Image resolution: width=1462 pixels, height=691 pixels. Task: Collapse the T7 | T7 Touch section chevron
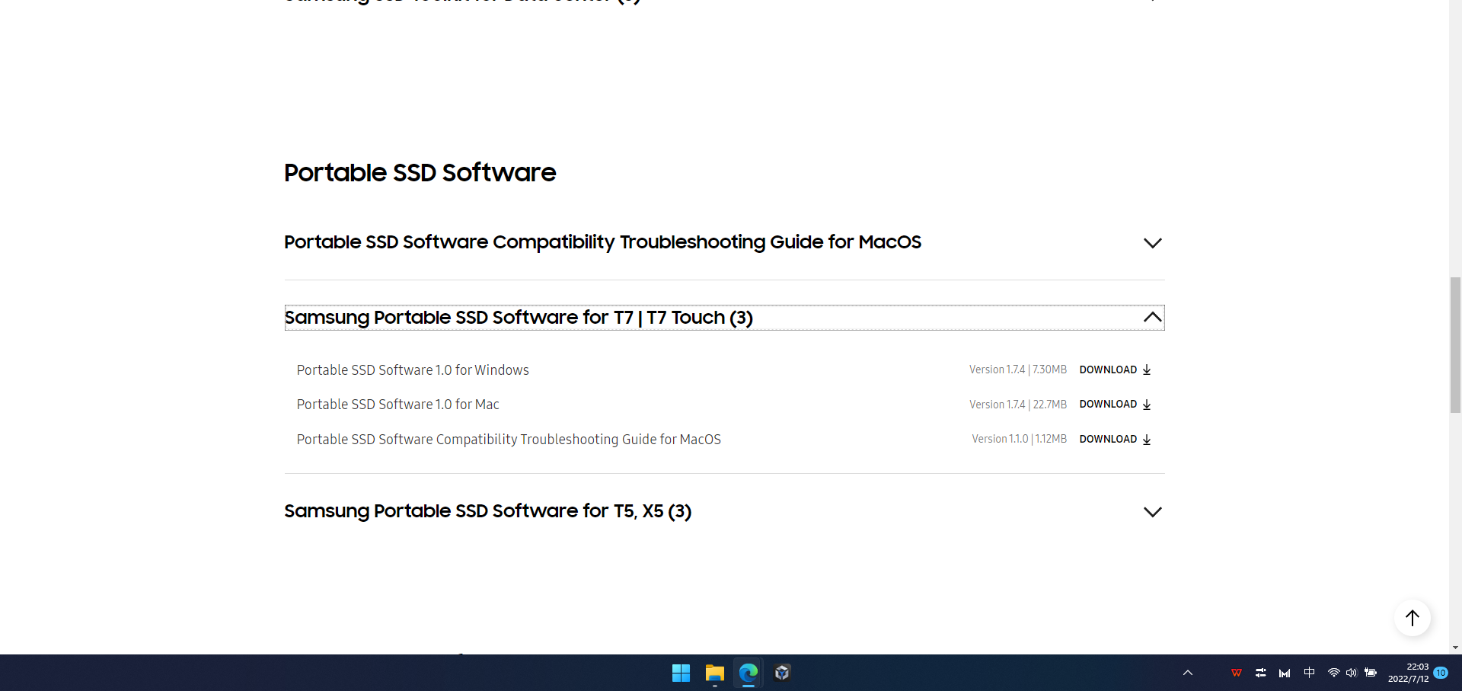coord(1152,317)
